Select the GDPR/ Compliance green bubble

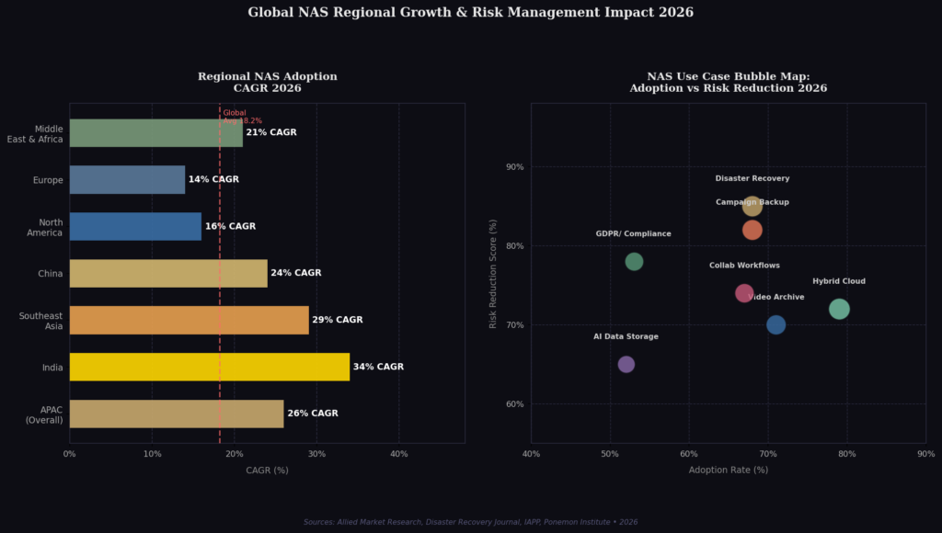(634, 262)
